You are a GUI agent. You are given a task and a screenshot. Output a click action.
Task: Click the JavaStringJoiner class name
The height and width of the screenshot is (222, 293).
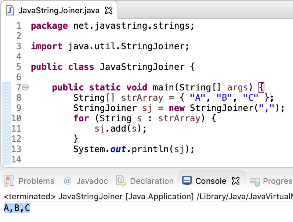click(x=142, y=67)
